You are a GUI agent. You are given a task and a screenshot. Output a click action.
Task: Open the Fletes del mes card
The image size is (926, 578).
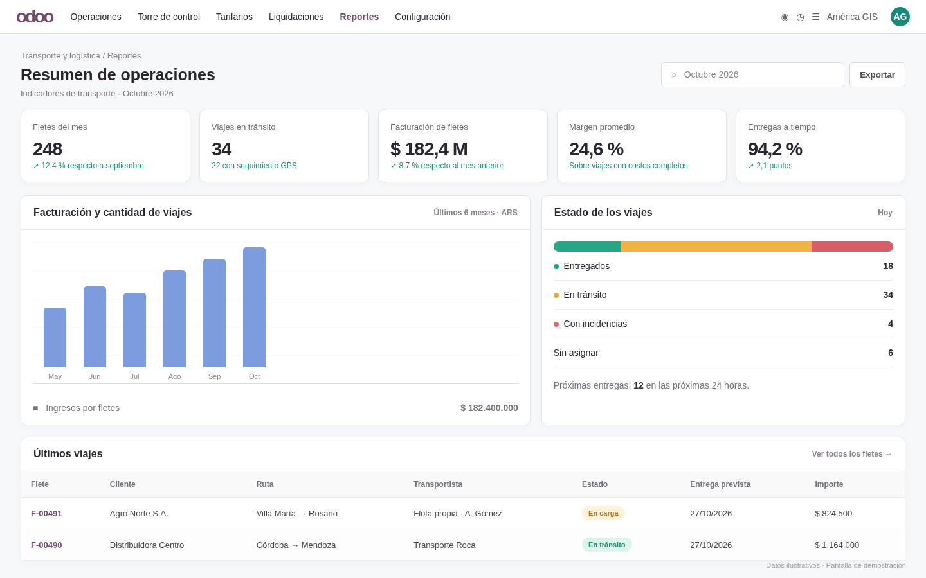105,146
